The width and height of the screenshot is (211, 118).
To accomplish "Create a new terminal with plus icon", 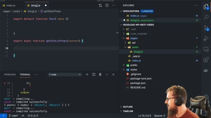I will 87,74.
